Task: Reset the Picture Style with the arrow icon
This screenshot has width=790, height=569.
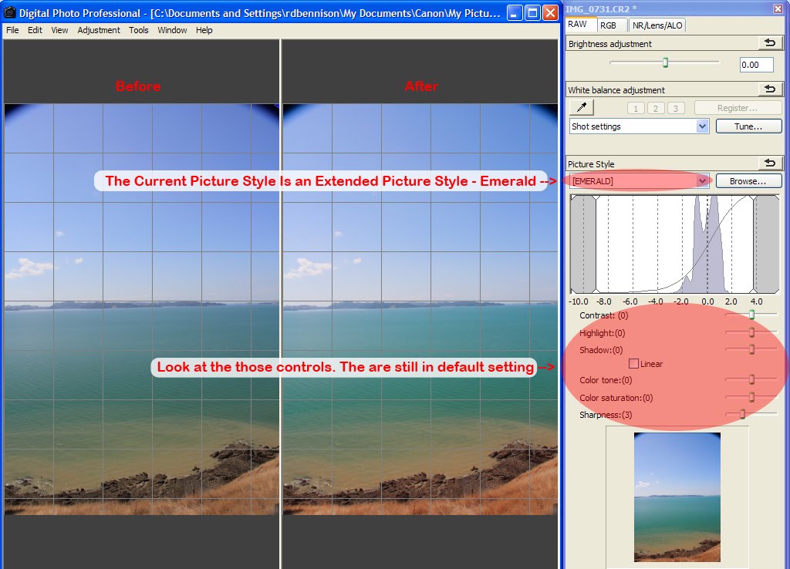Action: 771,163
